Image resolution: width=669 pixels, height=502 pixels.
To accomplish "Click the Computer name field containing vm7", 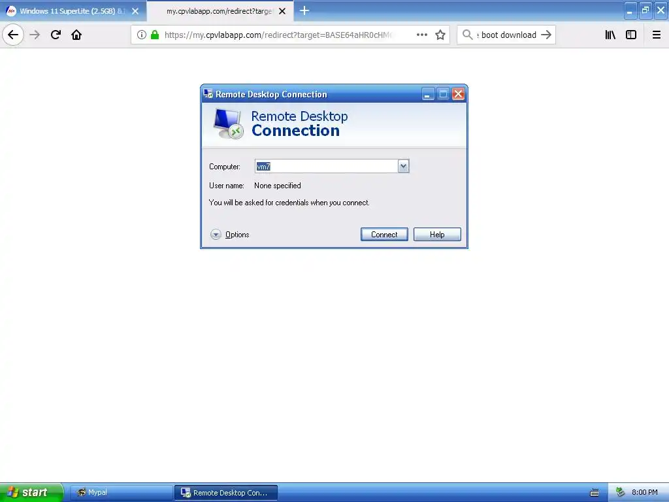I will pos(327,166).
